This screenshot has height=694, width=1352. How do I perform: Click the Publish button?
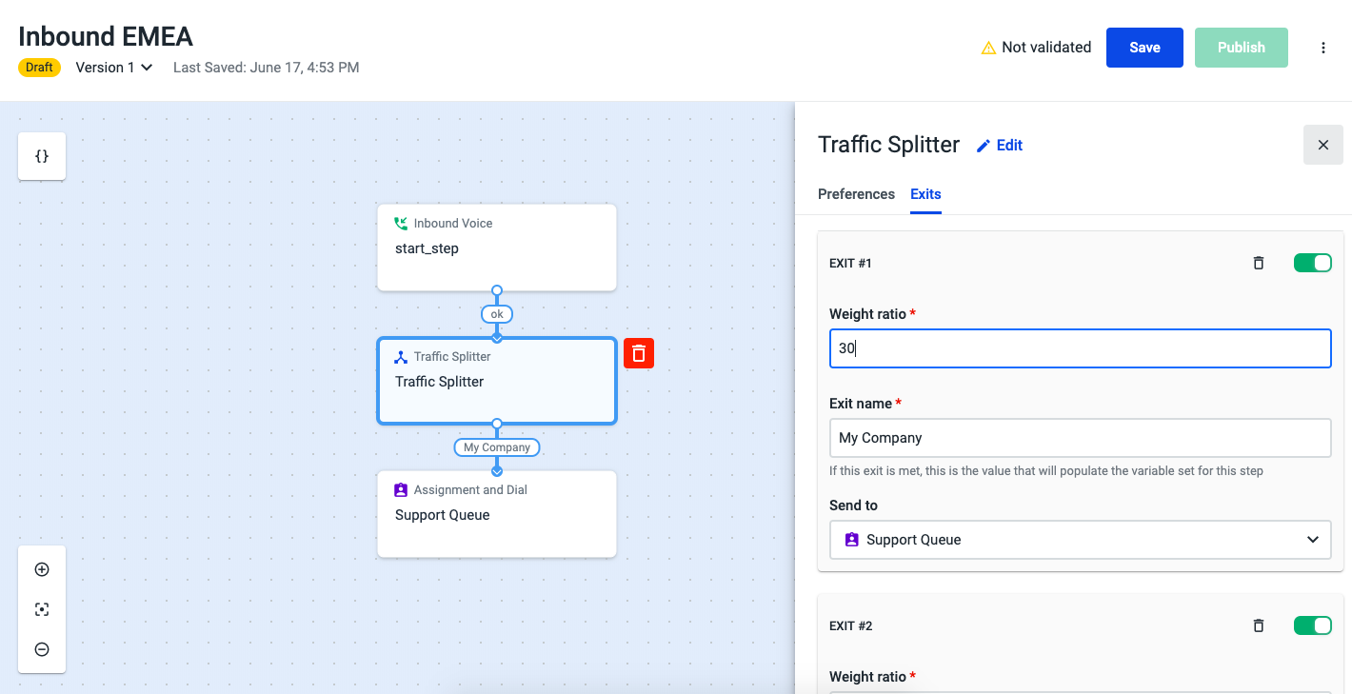tap(1242, 48)
